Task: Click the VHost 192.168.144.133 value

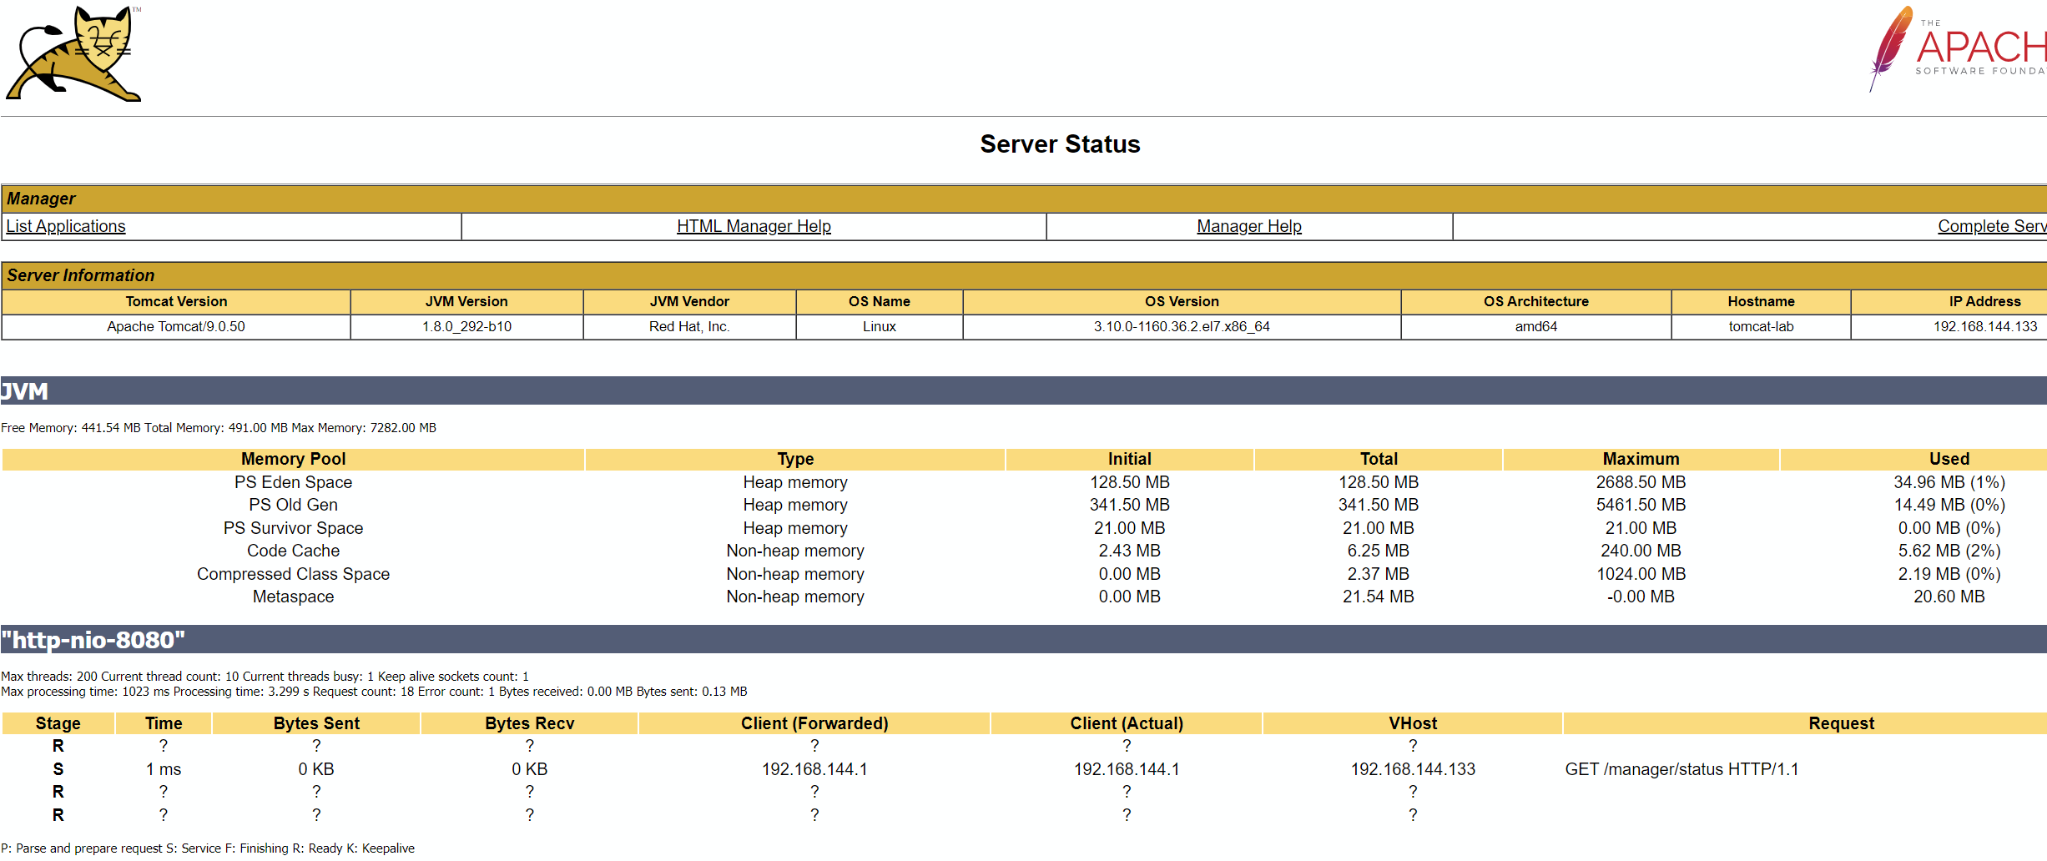Action: [1413, 769]
